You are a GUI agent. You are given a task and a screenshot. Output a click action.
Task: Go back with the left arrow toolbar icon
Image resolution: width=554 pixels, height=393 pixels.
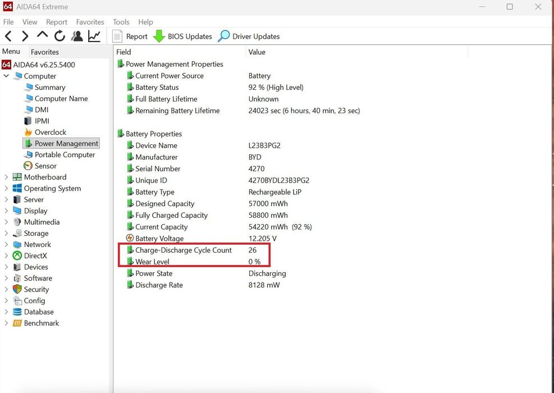tap(8, 36)
